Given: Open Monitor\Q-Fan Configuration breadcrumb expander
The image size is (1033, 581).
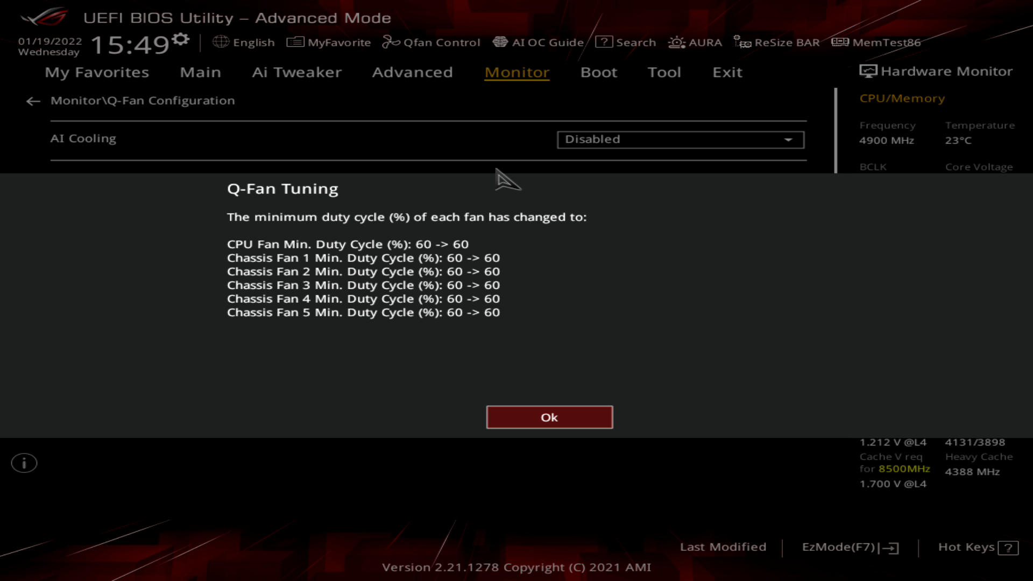Looking at the screenshot, I should 33,100.
